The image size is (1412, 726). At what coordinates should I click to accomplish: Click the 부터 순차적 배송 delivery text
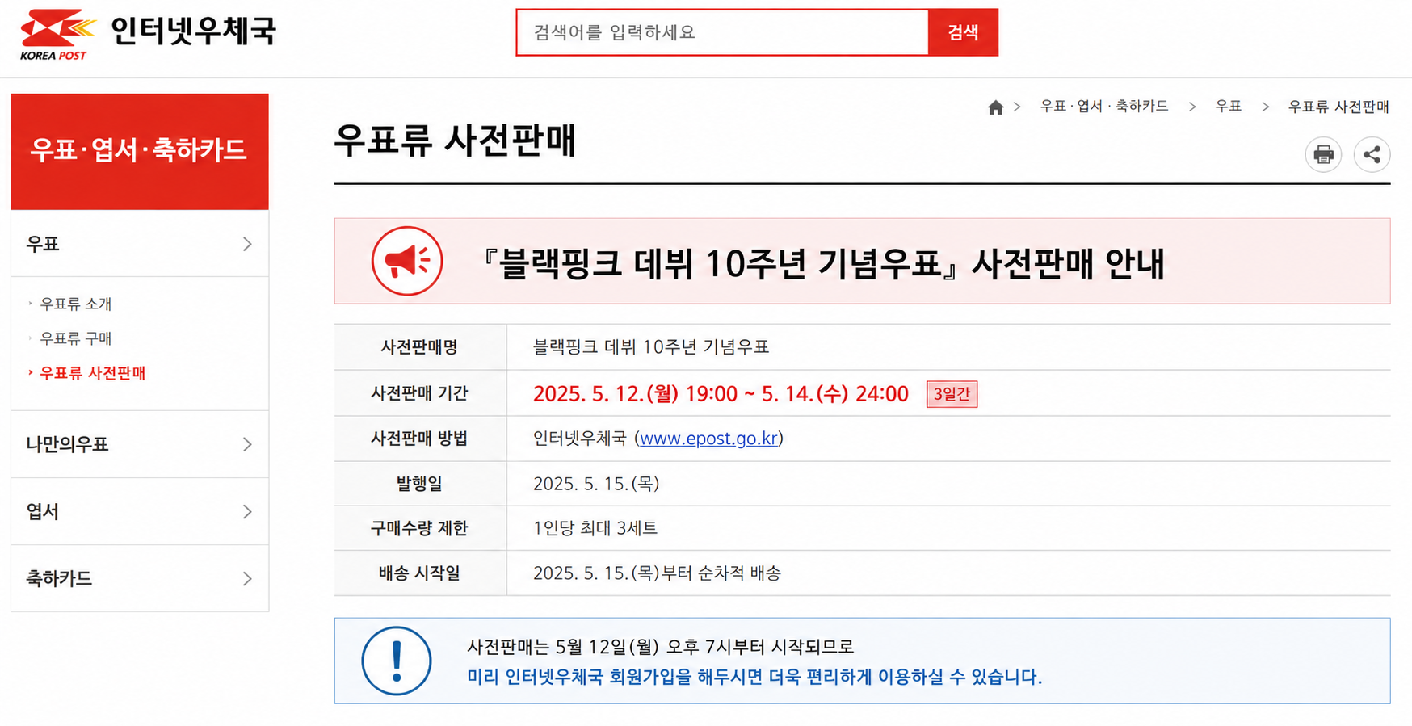coord(721,573)
